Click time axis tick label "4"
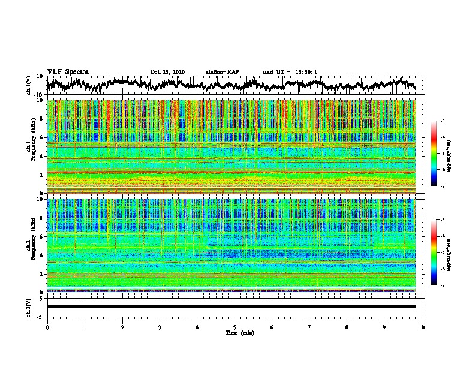The width and height of the screenshot is (475, 367). coord(197,327)
